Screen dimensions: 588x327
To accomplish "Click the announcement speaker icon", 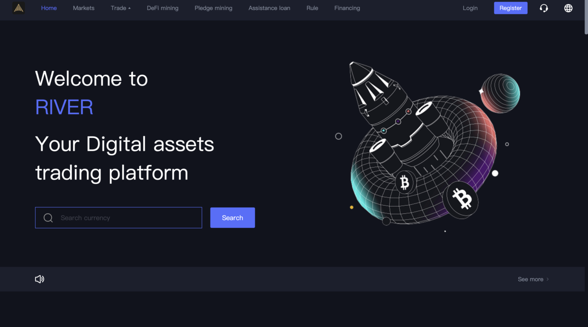I will point(40,279).
